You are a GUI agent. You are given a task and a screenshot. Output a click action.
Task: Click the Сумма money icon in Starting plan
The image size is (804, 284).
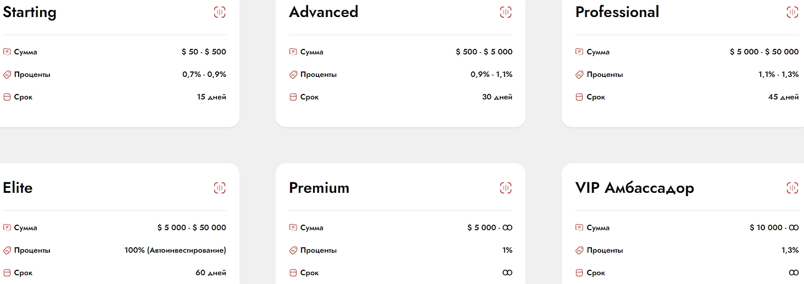pos(7,52)
